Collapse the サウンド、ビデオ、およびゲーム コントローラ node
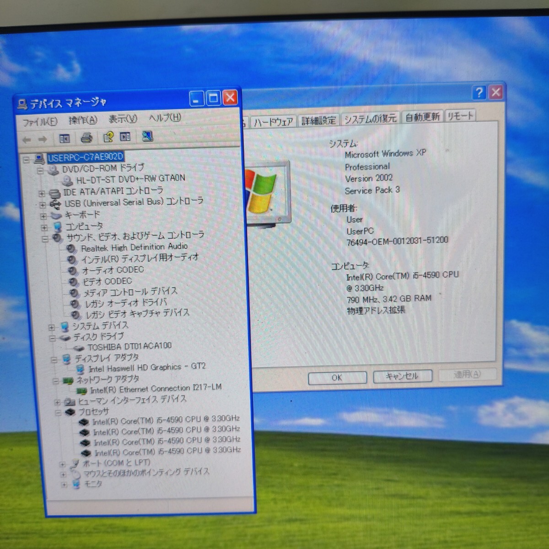 coord(45,239)
